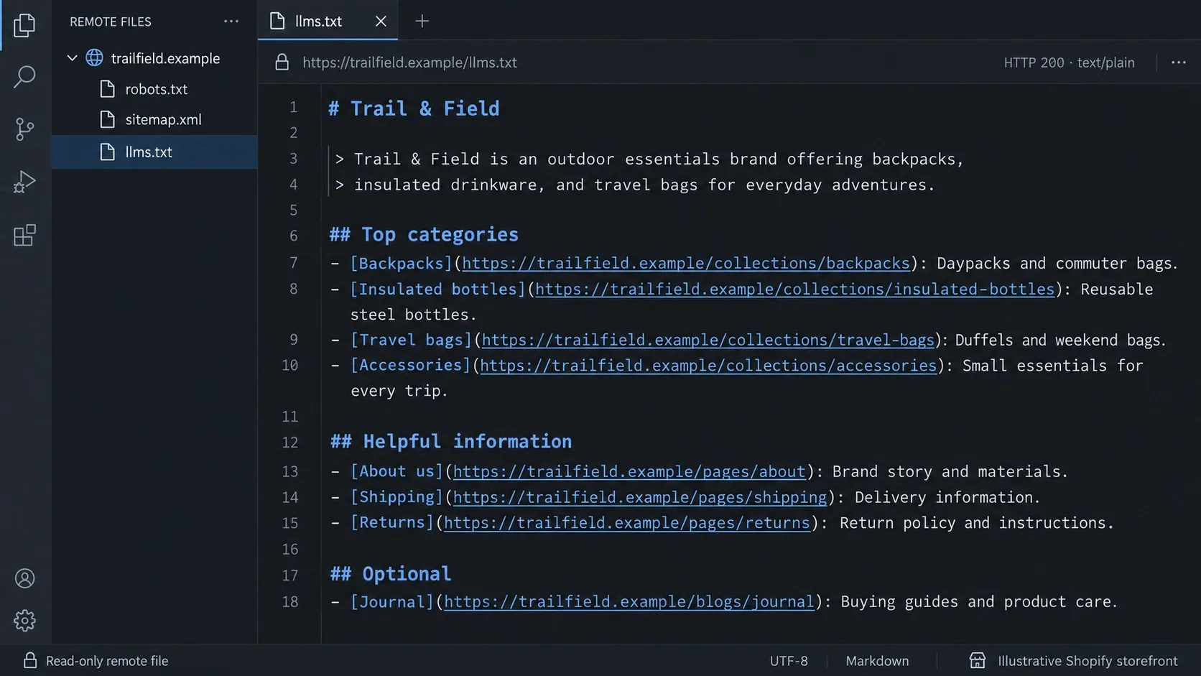Open the Run and Debug icon
1201x676 pixels.
pyautogui.click(x=24, y=182)
